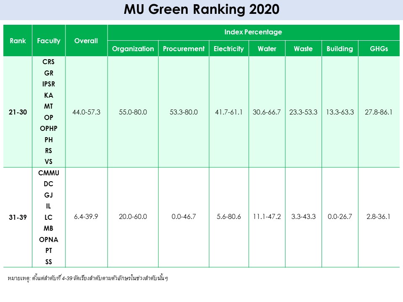The image size is (403, 302).
Task: Select faculty RS
Action: point(49,151)
